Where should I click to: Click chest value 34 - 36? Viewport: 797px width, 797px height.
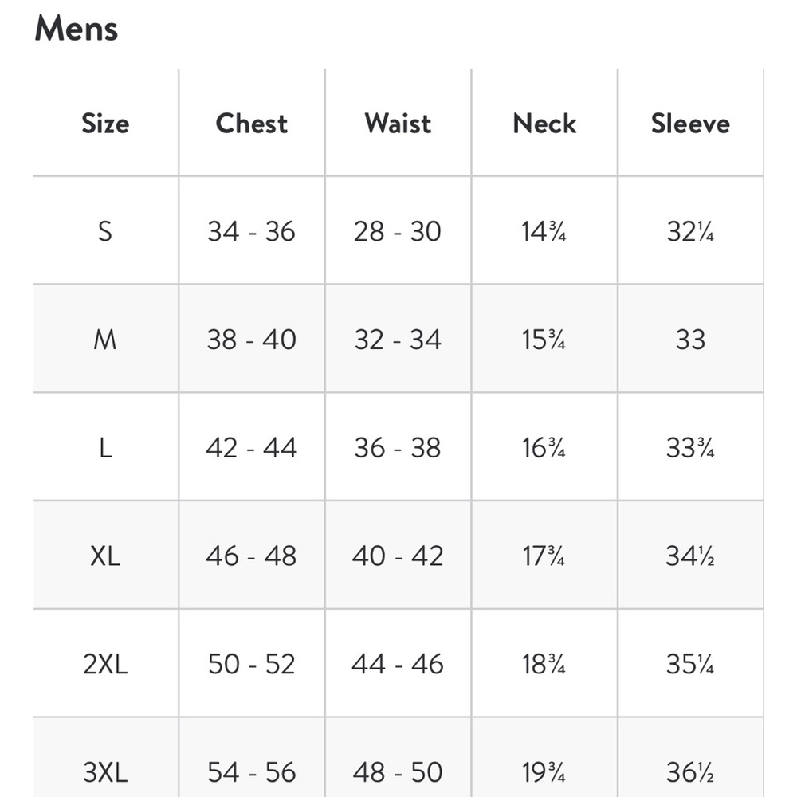[251, 232]
